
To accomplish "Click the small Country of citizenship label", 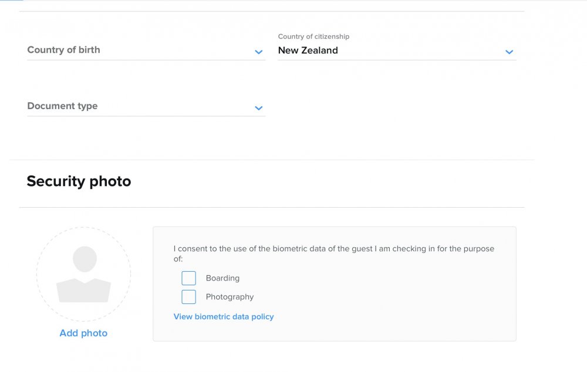I will coord(313,36).
